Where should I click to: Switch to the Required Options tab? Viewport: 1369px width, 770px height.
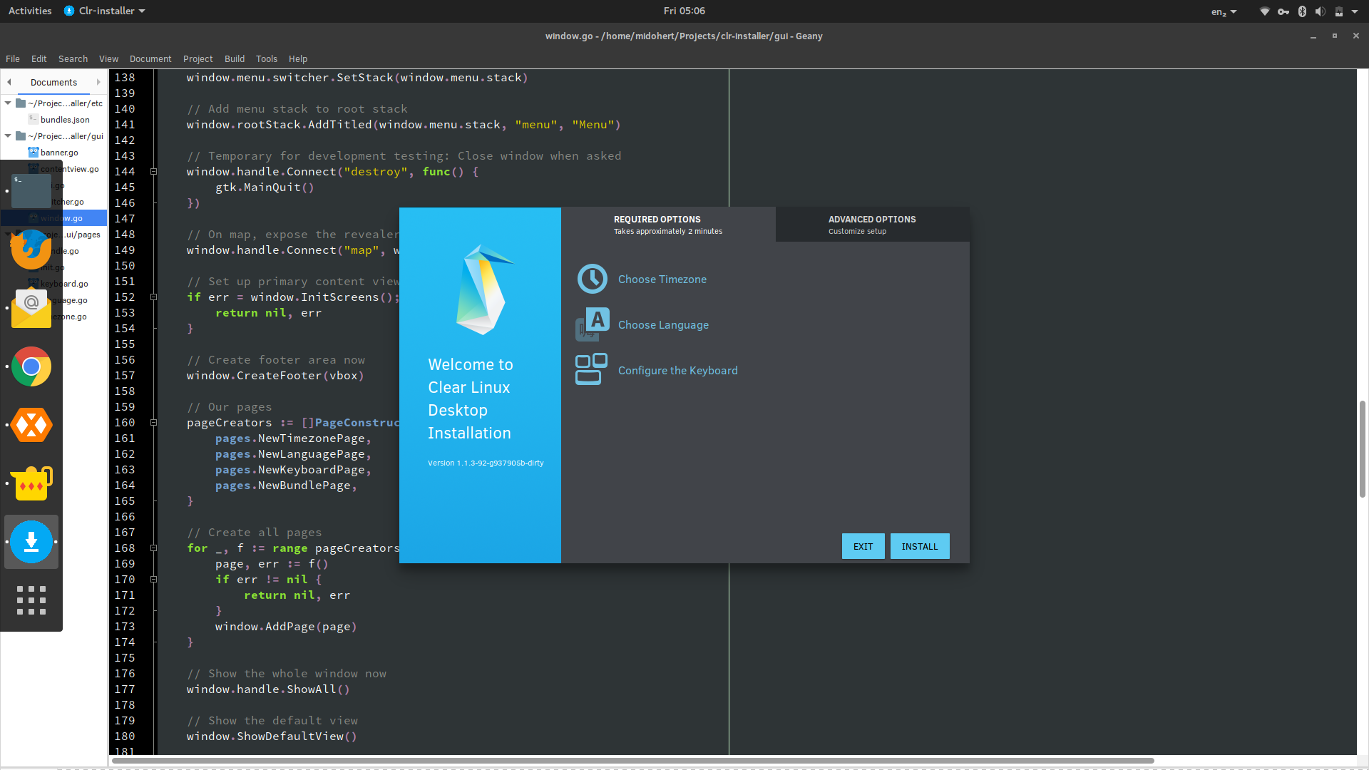point(668,225)
